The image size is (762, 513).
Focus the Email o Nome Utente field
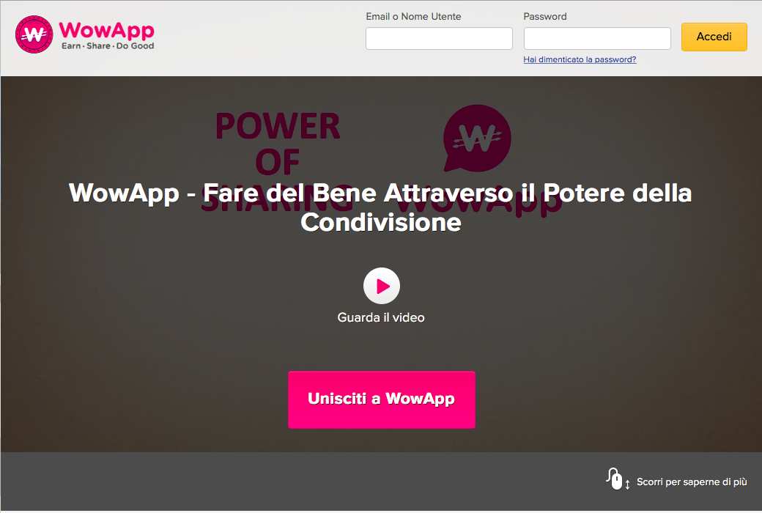[439, 38]
